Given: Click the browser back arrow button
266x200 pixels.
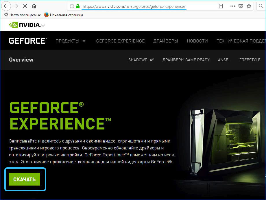Looking at the screenshot, I should (6, 6).
